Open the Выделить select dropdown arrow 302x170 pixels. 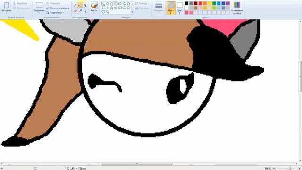[39, 13]
